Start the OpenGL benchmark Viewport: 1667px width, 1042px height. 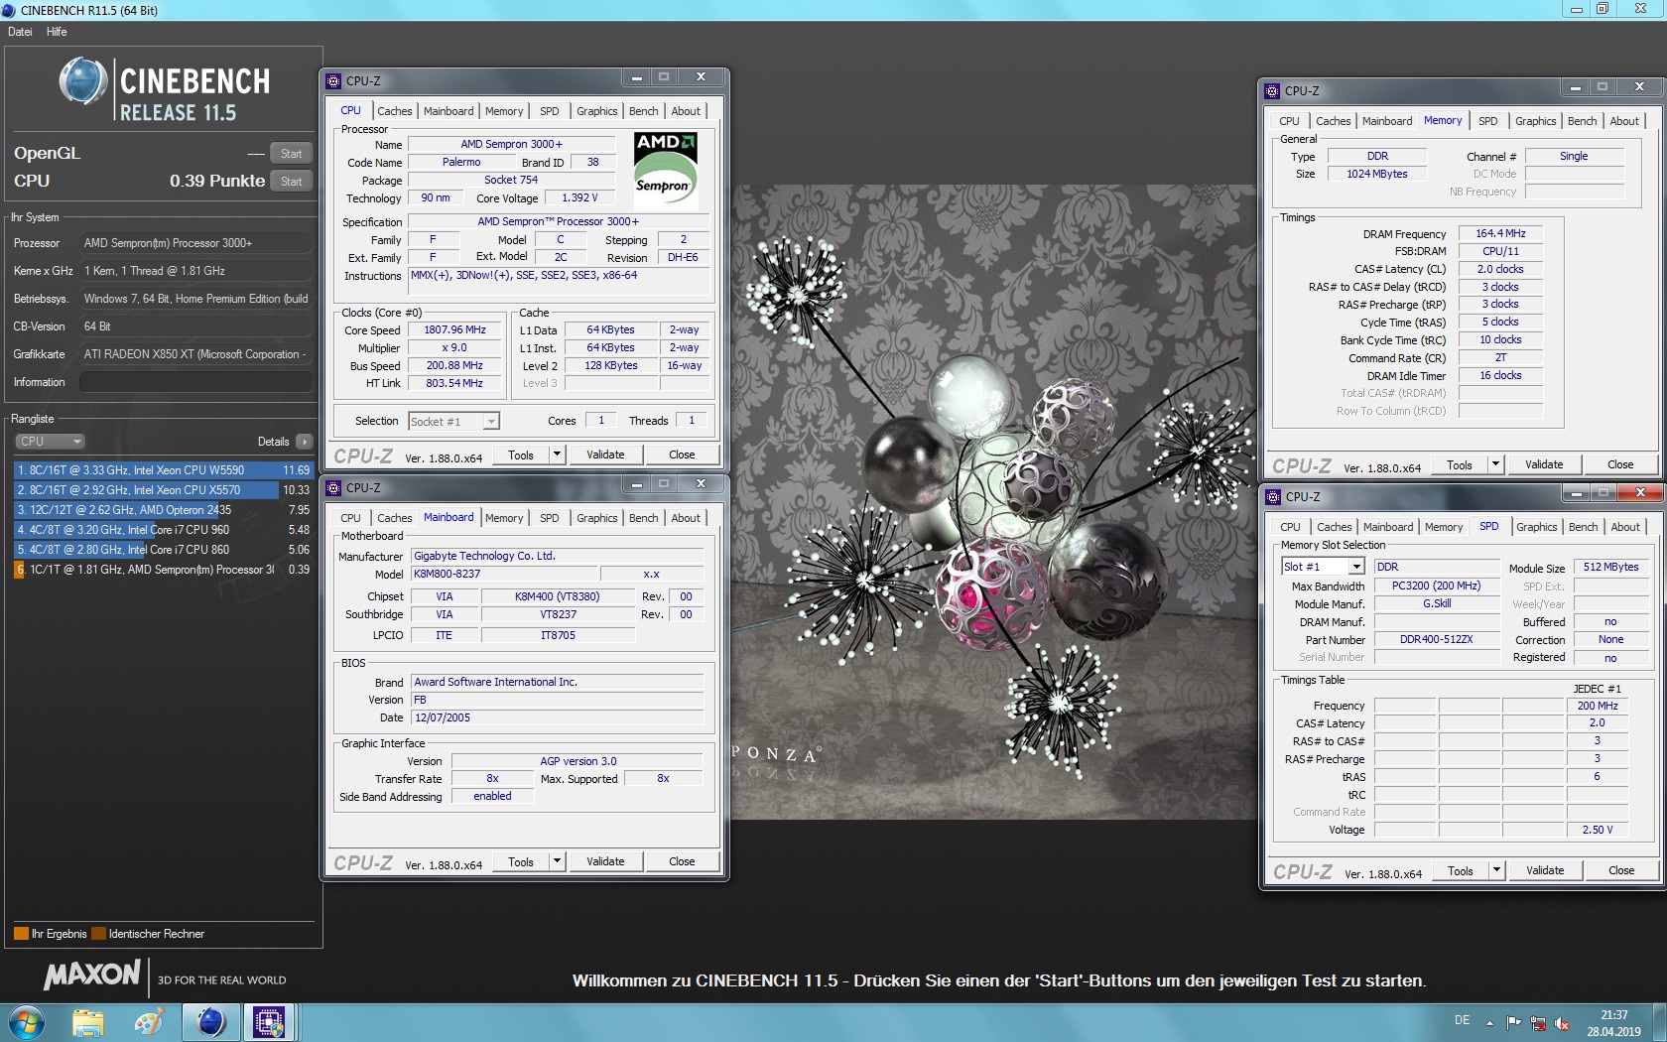pyautogui.click(x=291, y=154)
